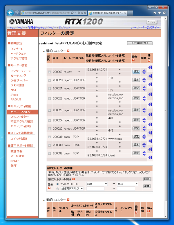Follow the ヤマハルーター公式サイトへ link
This screenshot has width=174, height=225.
click(x=145, y=27)
